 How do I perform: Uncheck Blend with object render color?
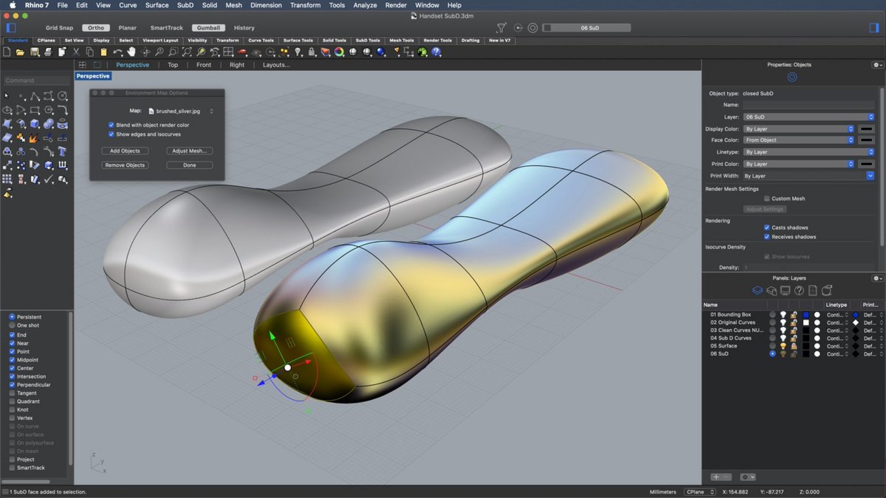pyautogui.click(x=112, y=125)
